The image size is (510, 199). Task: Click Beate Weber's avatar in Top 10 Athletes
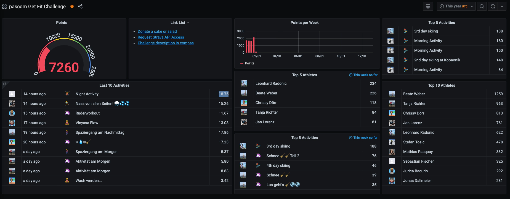tap(392, 94)
